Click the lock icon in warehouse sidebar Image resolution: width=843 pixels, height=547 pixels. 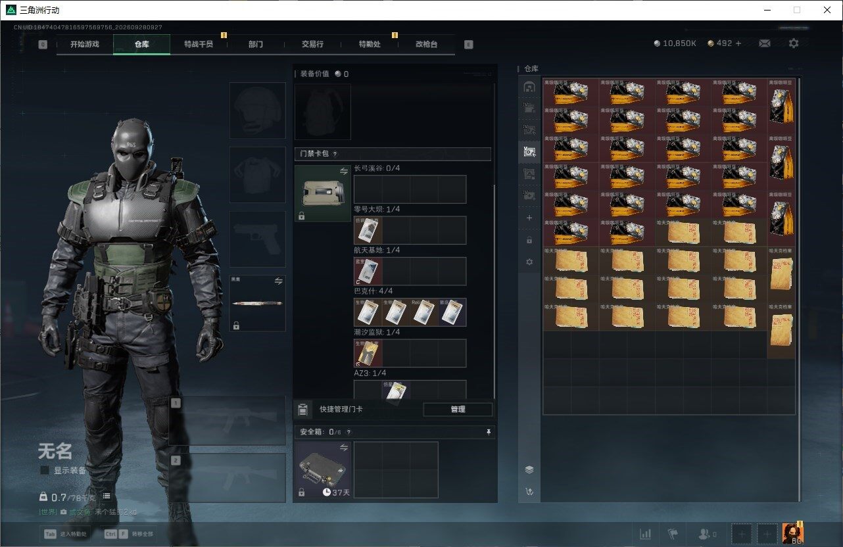point(529,240)
